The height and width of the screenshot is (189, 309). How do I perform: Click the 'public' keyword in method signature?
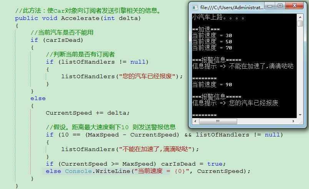pyautogui.click(x=27, y=18)
